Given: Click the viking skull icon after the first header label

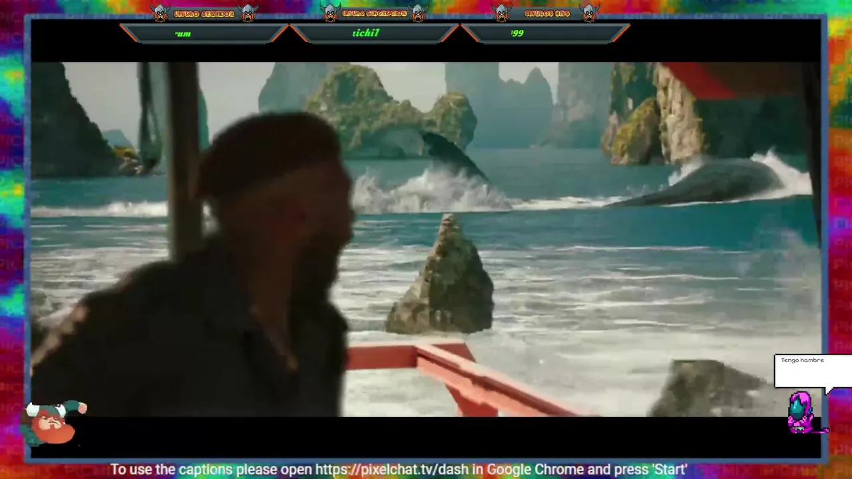Looking at the screenshot, I should pos(248,13).
